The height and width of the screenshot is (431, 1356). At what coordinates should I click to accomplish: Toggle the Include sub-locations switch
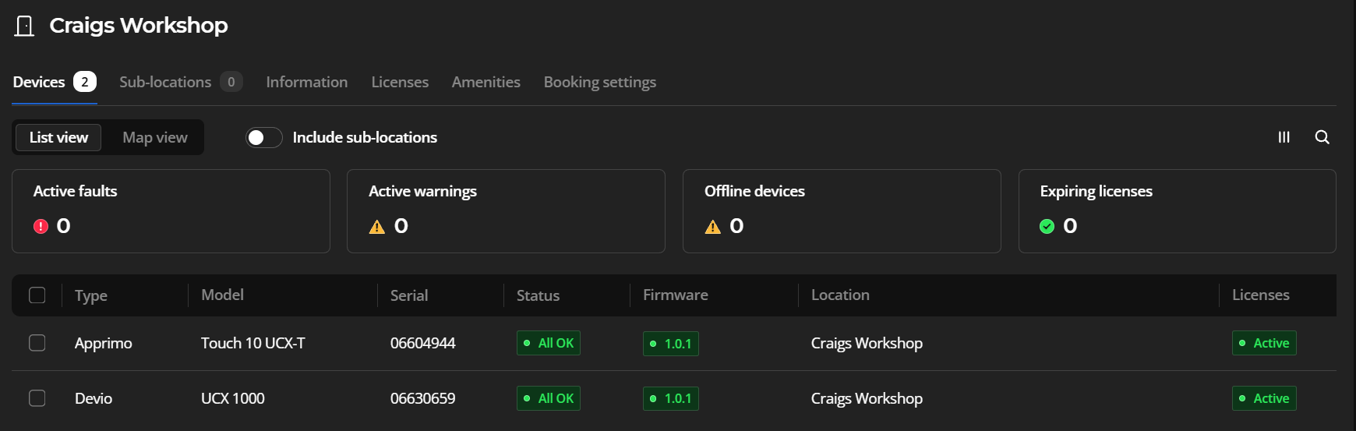264,137
